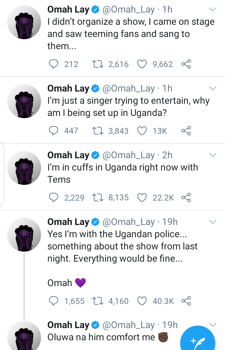Share the "I didn't organize a show" tweet
225x350 pixels.
click(186, 64)
